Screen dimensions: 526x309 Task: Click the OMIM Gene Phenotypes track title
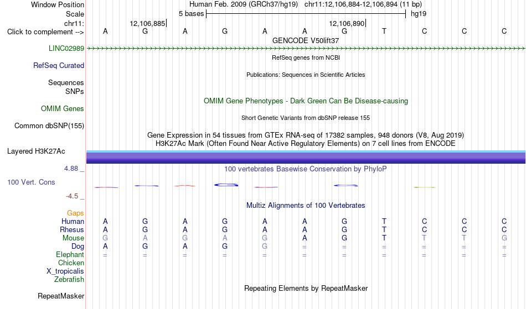click(306, 101)
